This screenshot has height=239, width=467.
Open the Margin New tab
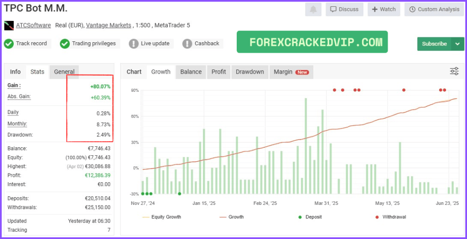291,72
